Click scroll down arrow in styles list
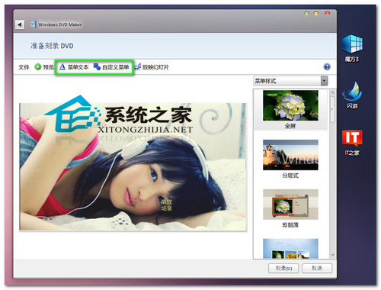Screen dimensions: 381x290 (x=332, y=255)
